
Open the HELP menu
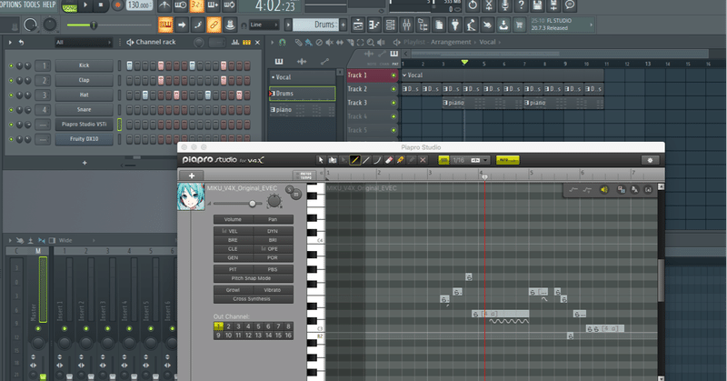click(49, 5)
